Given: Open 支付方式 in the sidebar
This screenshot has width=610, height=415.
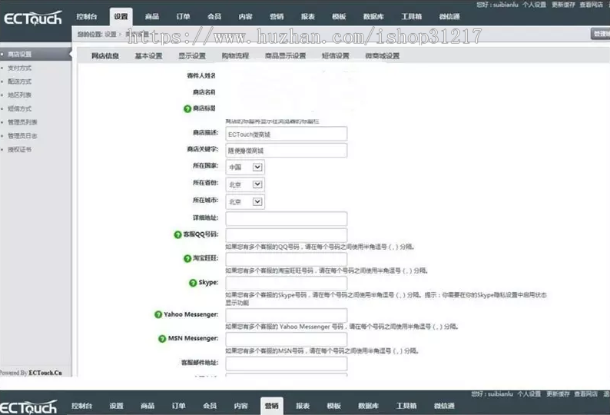Looking at the screenshot, I should point(19,68).
